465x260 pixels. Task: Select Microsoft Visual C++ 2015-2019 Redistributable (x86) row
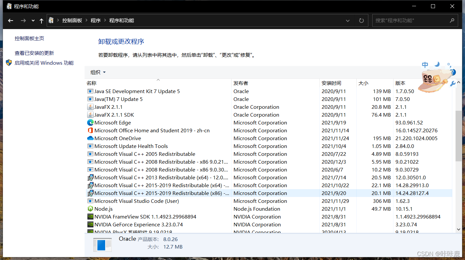tap(268, 193)
